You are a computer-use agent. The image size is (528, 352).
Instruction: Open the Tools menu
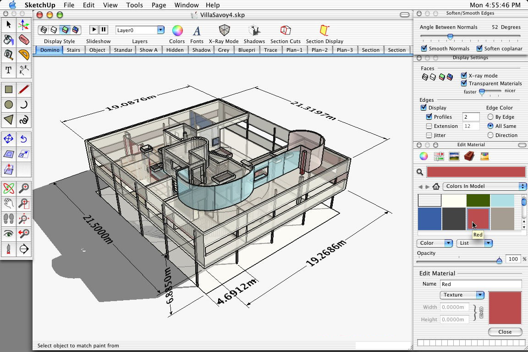point(134,5)
